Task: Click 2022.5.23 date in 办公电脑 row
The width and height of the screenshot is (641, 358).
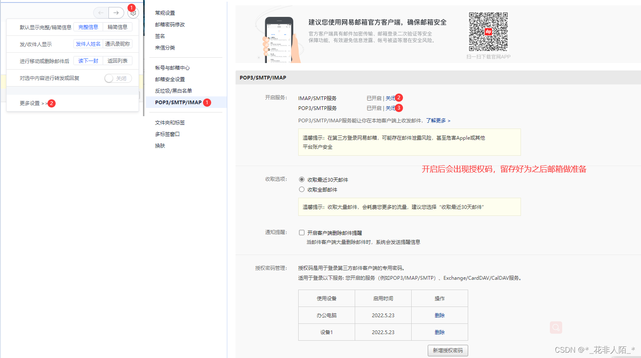Action: tap(383, 316)
